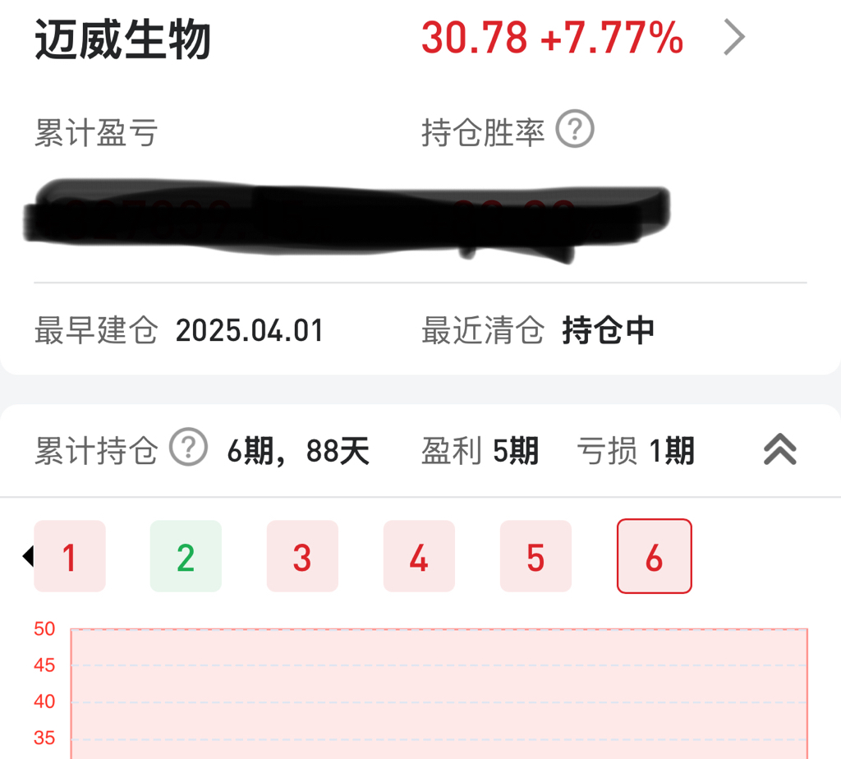Collapse holdings section with double-chevron up icon
Image resolution: width=841 pixels, height=759 pixels.
780,449
